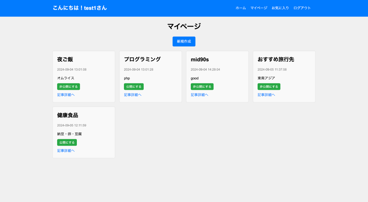Toggle 非公開にする on the 夜ご飯 card
This screenshot has height=202, width=368.
68,87
